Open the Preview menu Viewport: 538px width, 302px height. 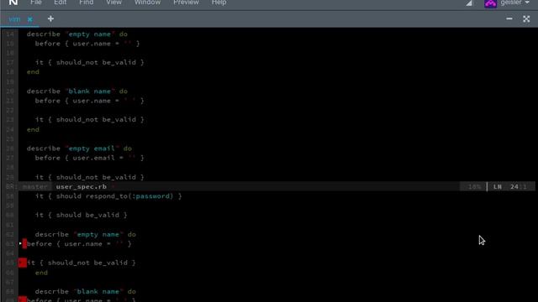click(186, 3)
